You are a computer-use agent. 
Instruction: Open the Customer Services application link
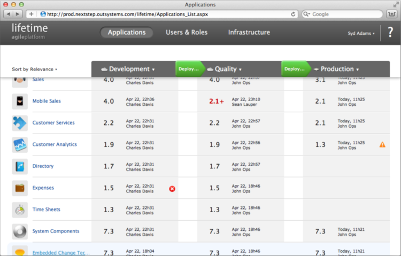pyautogui.click(x=53, y=123)
